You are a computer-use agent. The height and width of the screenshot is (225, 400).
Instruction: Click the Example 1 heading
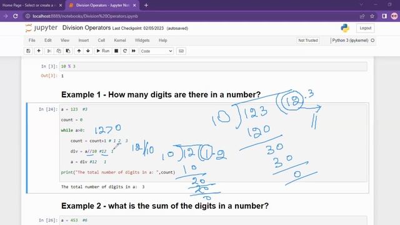click(x=161, y=94)
